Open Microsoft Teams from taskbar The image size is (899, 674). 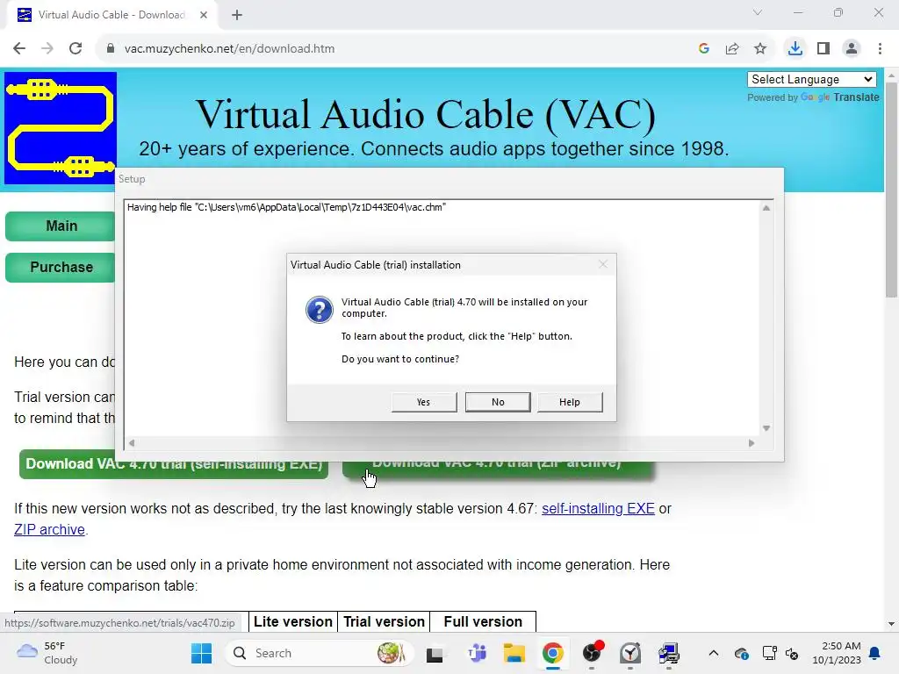477,653
